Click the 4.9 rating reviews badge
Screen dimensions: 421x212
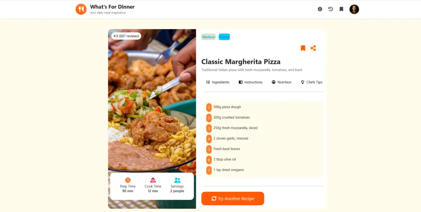pyautogui.click(x=126, y=36)
